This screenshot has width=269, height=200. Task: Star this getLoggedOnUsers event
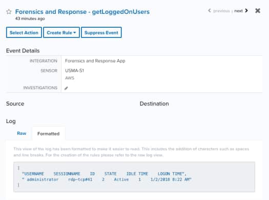(x=9, y=12)
